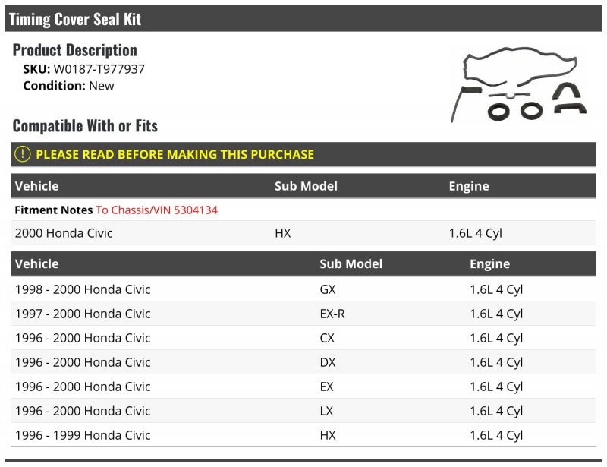Click the yellow exclamation warning icon
The image size is (607, 467).
coord(23,154)
